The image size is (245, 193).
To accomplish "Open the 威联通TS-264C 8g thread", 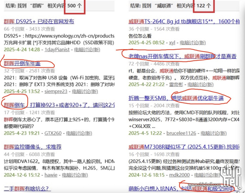I will pyautogui.click(x=184, y=21).
